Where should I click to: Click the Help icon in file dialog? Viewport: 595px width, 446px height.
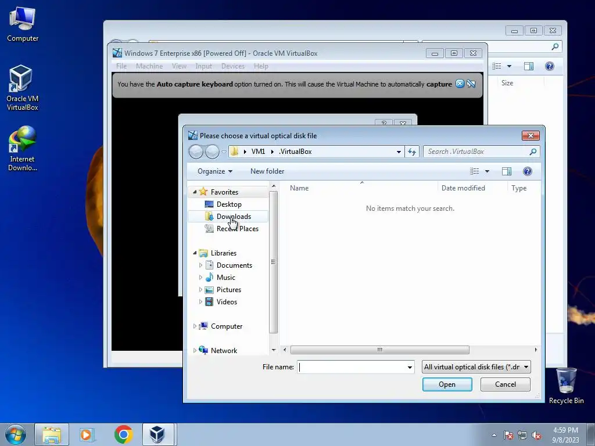pyautogui.click(x=528, y=171)
